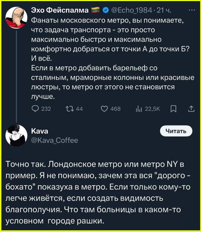
Task: Click the @Kava_Coffee handle
Action: coord(54,140)
